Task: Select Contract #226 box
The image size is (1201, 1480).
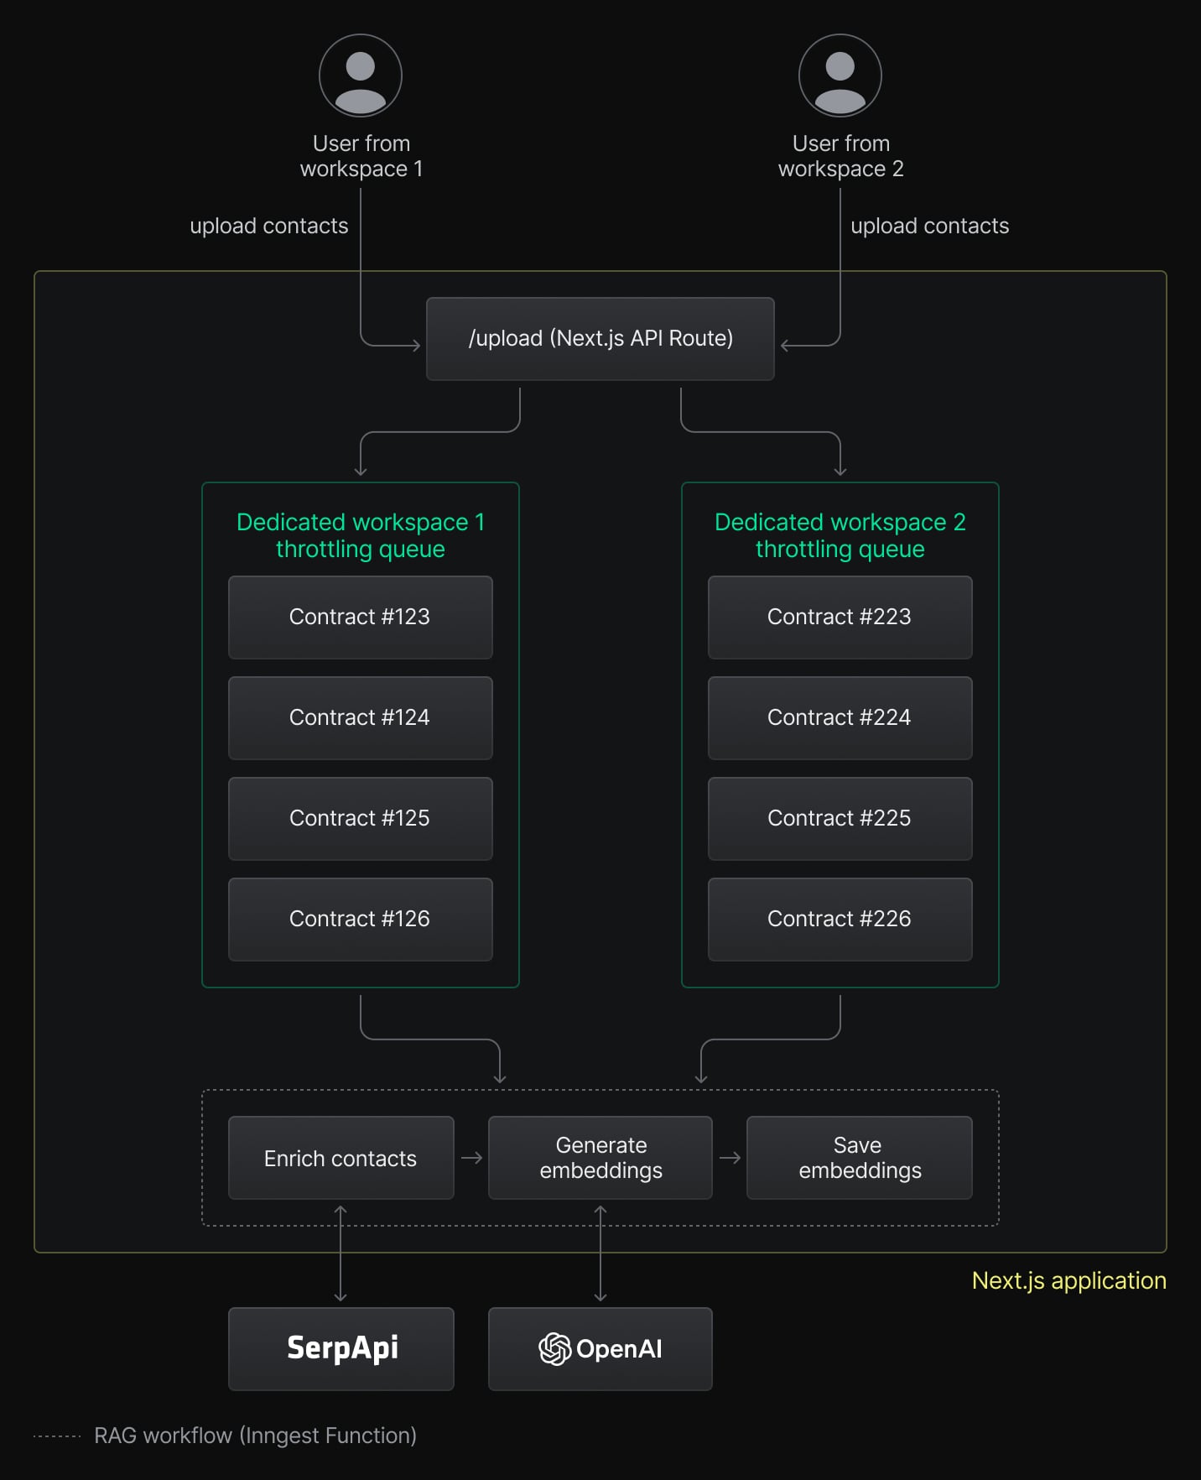Action: point(840,919)
